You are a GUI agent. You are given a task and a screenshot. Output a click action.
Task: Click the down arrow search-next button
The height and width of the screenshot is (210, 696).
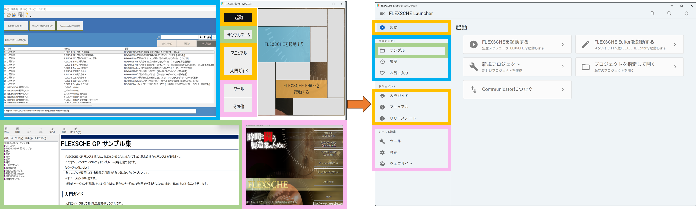click(x=201, y=37)
